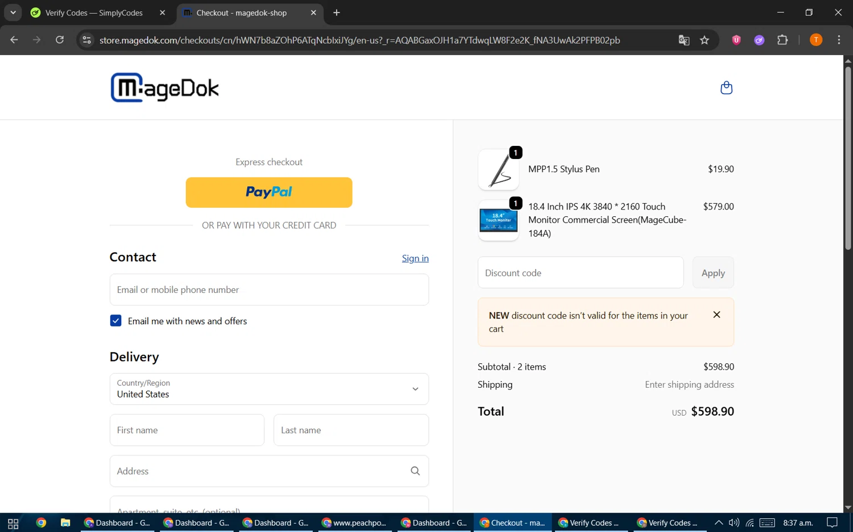Dismiss the invalid discount code message
Image resolution: width=853 pixels, height=532 pixels.
(x=717, y=315)
